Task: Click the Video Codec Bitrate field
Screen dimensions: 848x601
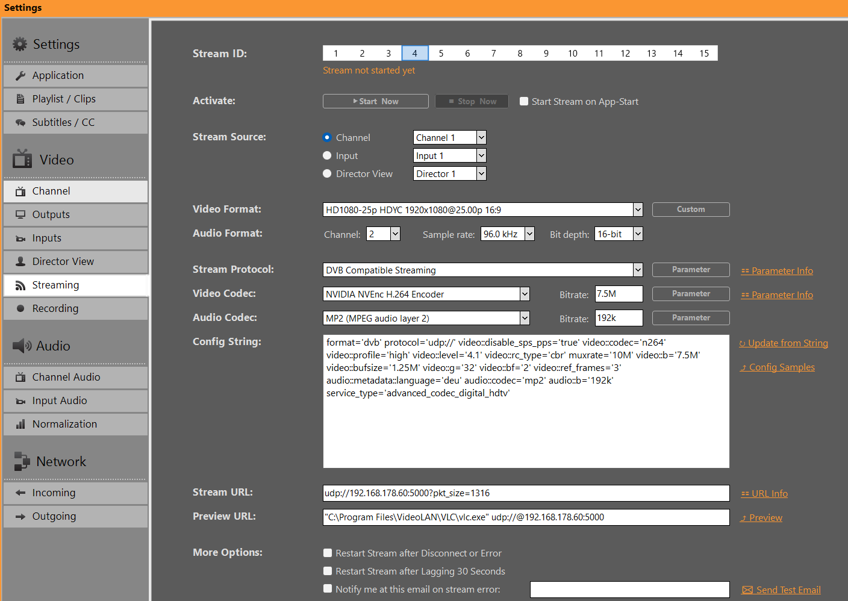Action: 619,294
